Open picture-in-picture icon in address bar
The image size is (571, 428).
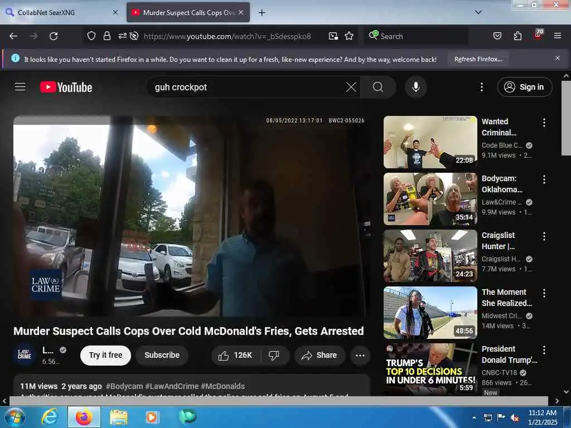point(333,36)
